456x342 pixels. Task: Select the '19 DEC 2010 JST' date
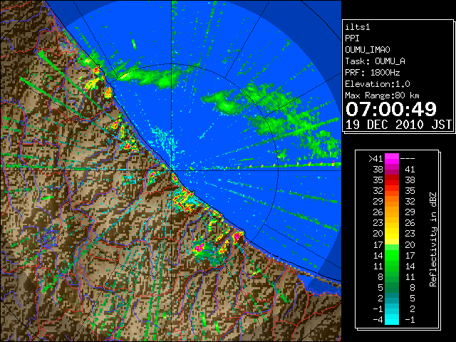399,125
